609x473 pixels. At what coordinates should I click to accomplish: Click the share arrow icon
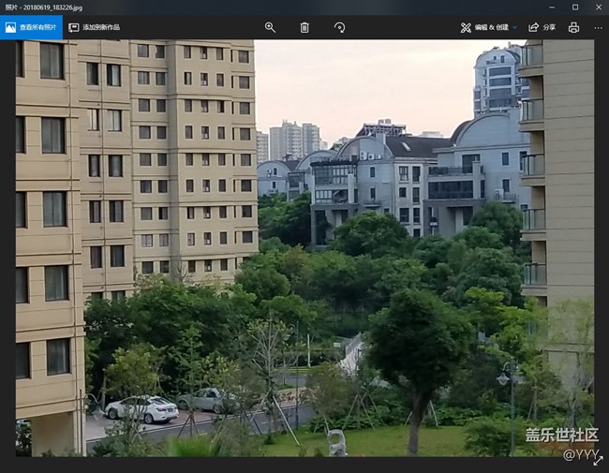(x=533, y=27)
